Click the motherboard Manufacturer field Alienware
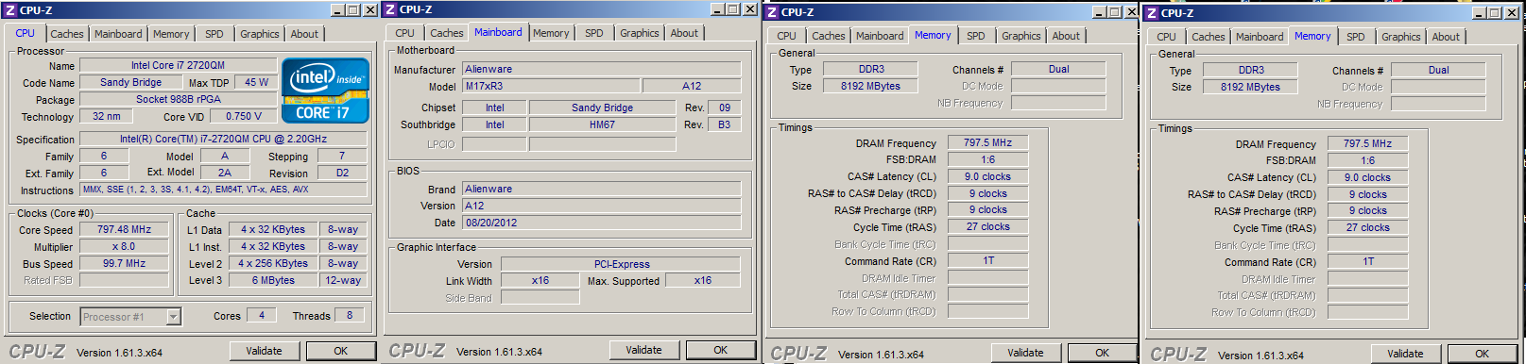This screenshot has height=364, width=1526. pos(601,69)
